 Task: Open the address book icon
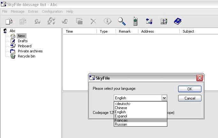click(164, 21)
